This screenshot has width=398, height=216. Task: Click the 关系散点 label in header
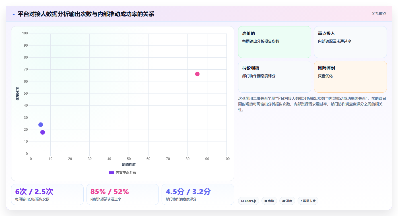tap(379, 14)
